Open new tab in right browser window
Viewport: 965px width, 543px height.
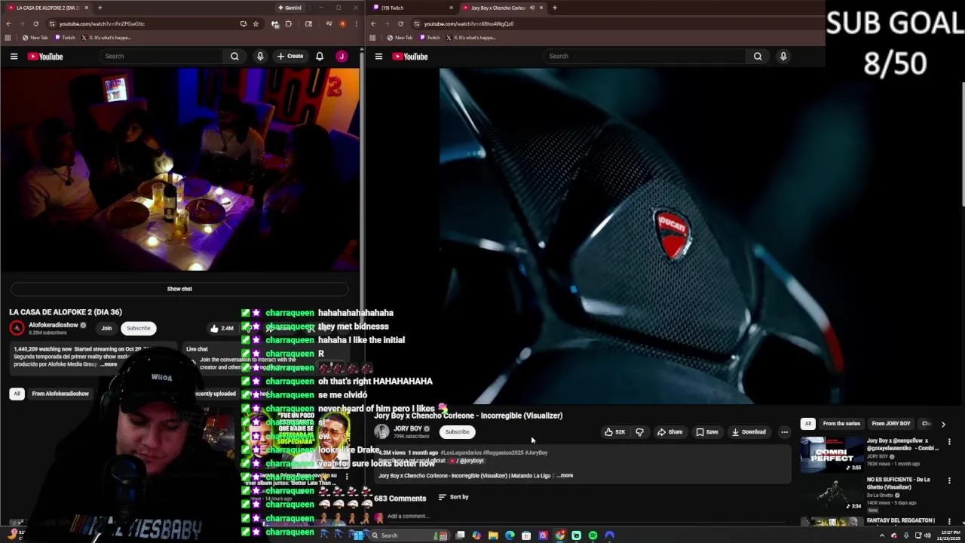[x=554, y=8]
